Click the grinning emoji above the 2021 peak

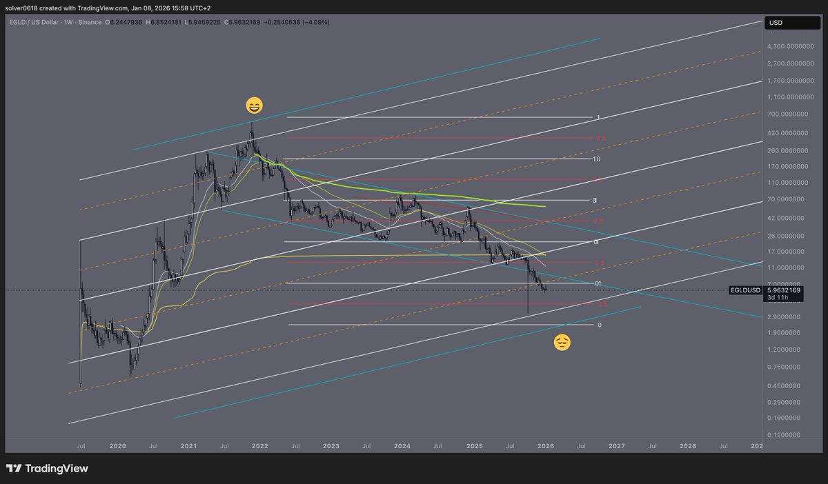click(x=254, y=106)
